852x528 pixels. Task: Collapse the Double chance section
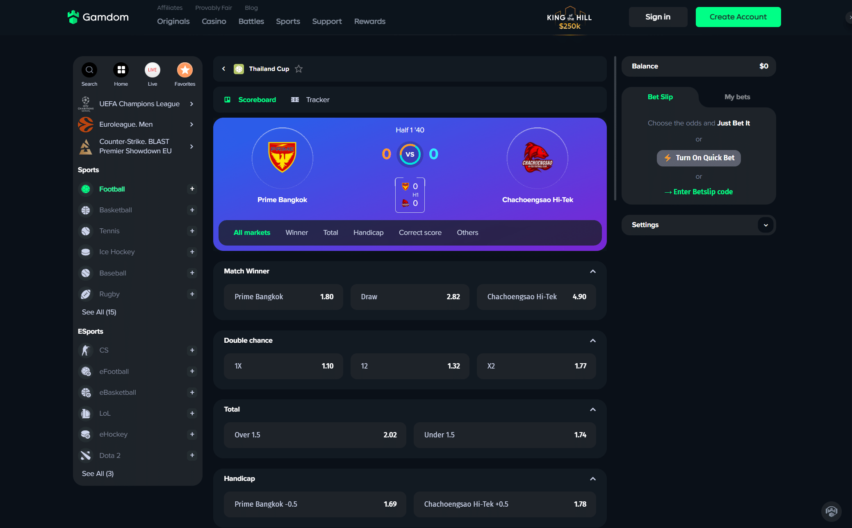coord(593,341)
